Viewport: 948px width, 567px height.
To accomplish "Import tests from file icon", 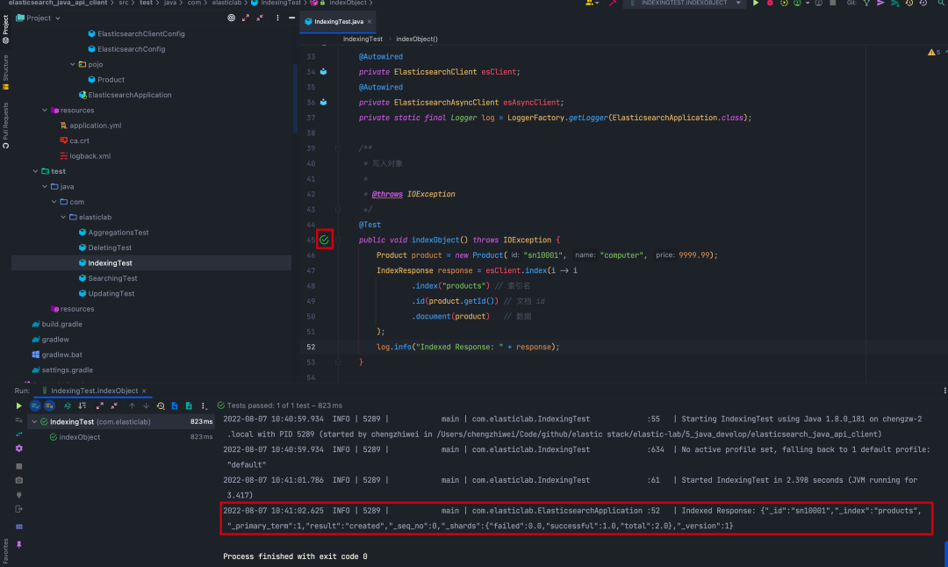I will click(175, 406).
